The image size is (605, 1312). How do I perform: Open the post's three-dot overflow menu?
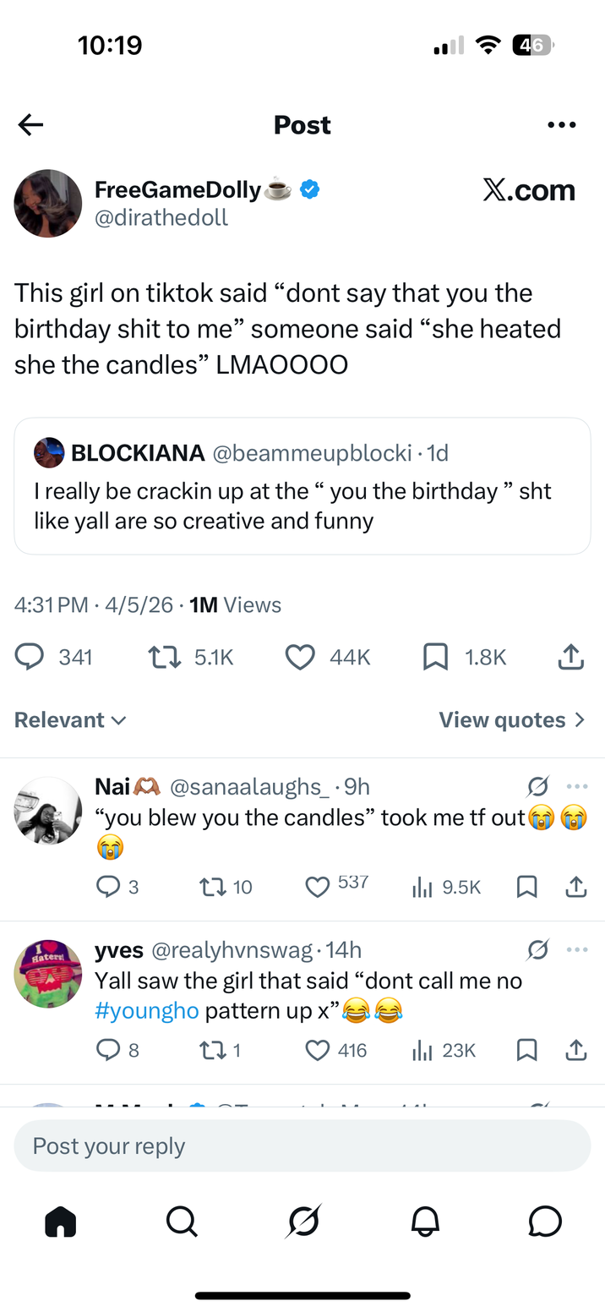click(x=562, y=124)
